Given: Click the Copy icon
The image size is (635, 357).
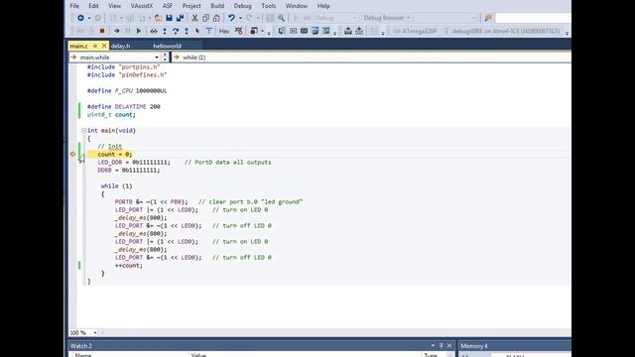Looking at the screenshot, I should (205, 18).
